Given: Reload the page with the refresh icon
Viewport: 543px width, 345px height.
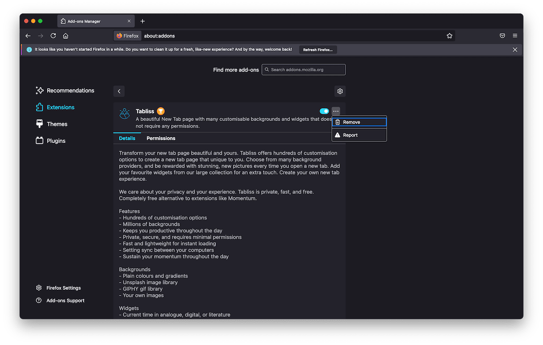Looking at the screenshot, I should pyautogui.click(x=53, y=36).
